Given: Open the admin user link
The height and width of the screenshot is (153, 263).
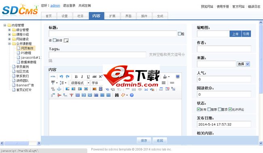Looking at the screenshot, I should [x=55, y=6].
